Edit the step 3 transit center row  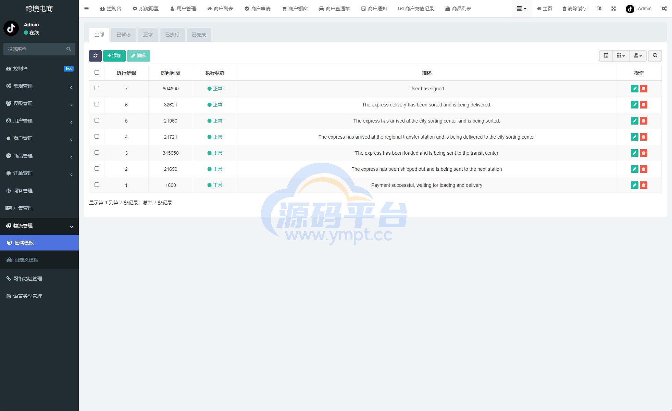(634, 153)
